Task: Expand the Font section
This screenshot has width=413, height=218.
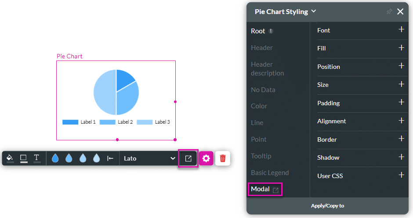Action: click(x=401, y=30)
